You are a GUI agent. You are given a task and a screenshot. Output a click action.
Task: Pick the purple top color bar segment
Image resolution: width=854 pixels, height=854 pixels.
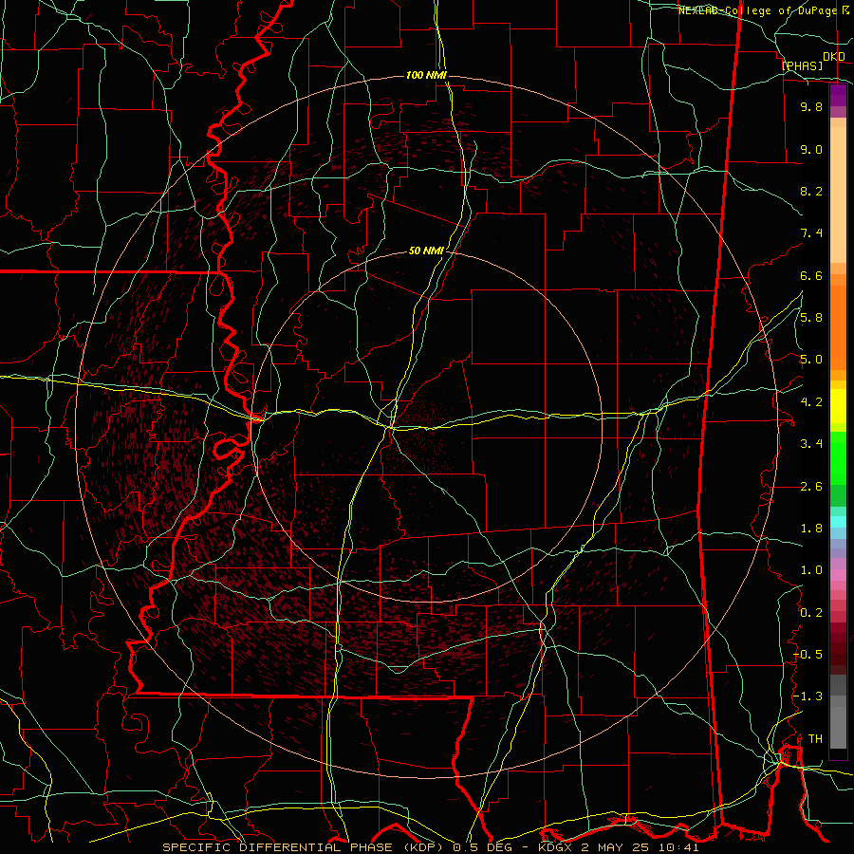[838, 95]
